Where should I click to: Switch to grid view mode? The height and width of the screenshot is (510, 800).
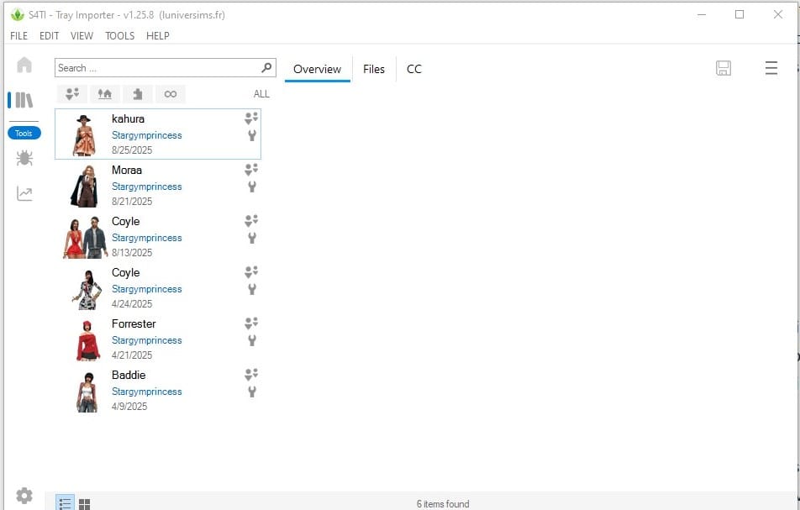click(84, 503)
